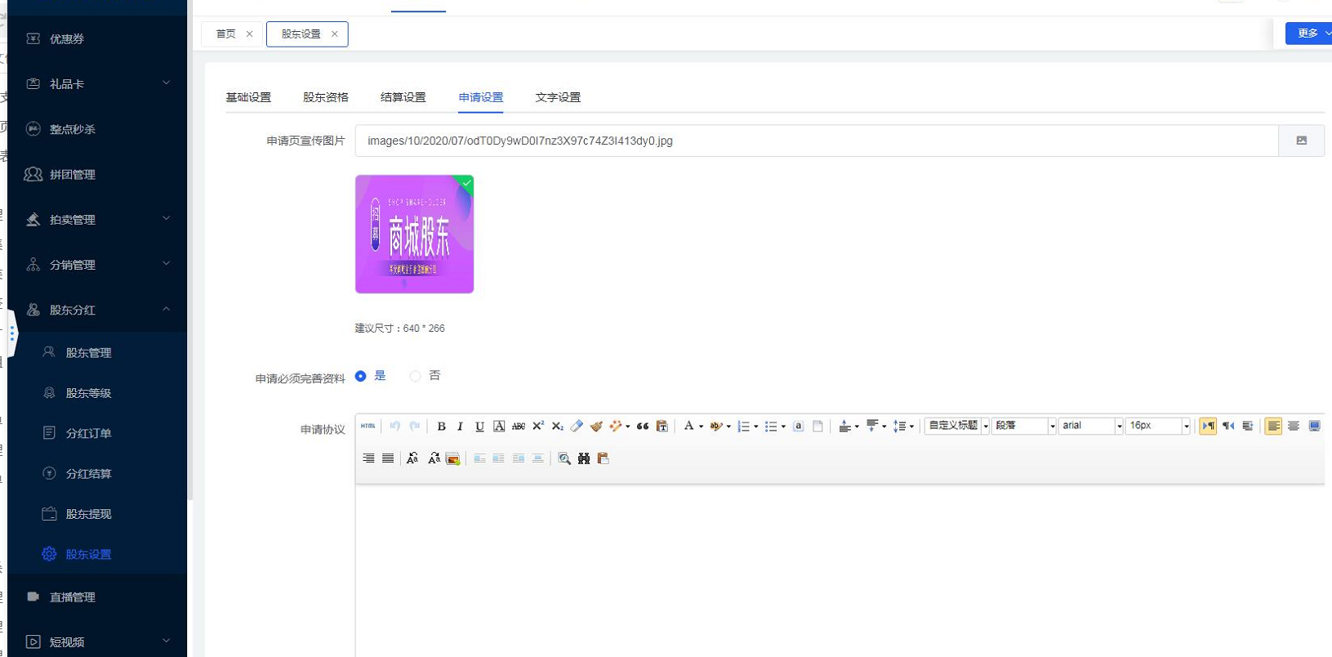Open the font color dropdown arrow
1332x657 pixels.
coord(701,427)
